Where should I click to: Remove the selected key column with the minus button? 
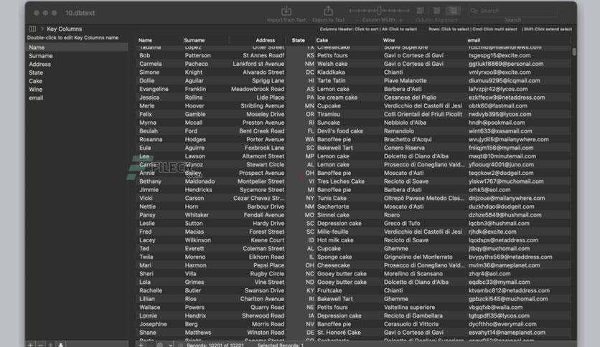click(41, 344)
